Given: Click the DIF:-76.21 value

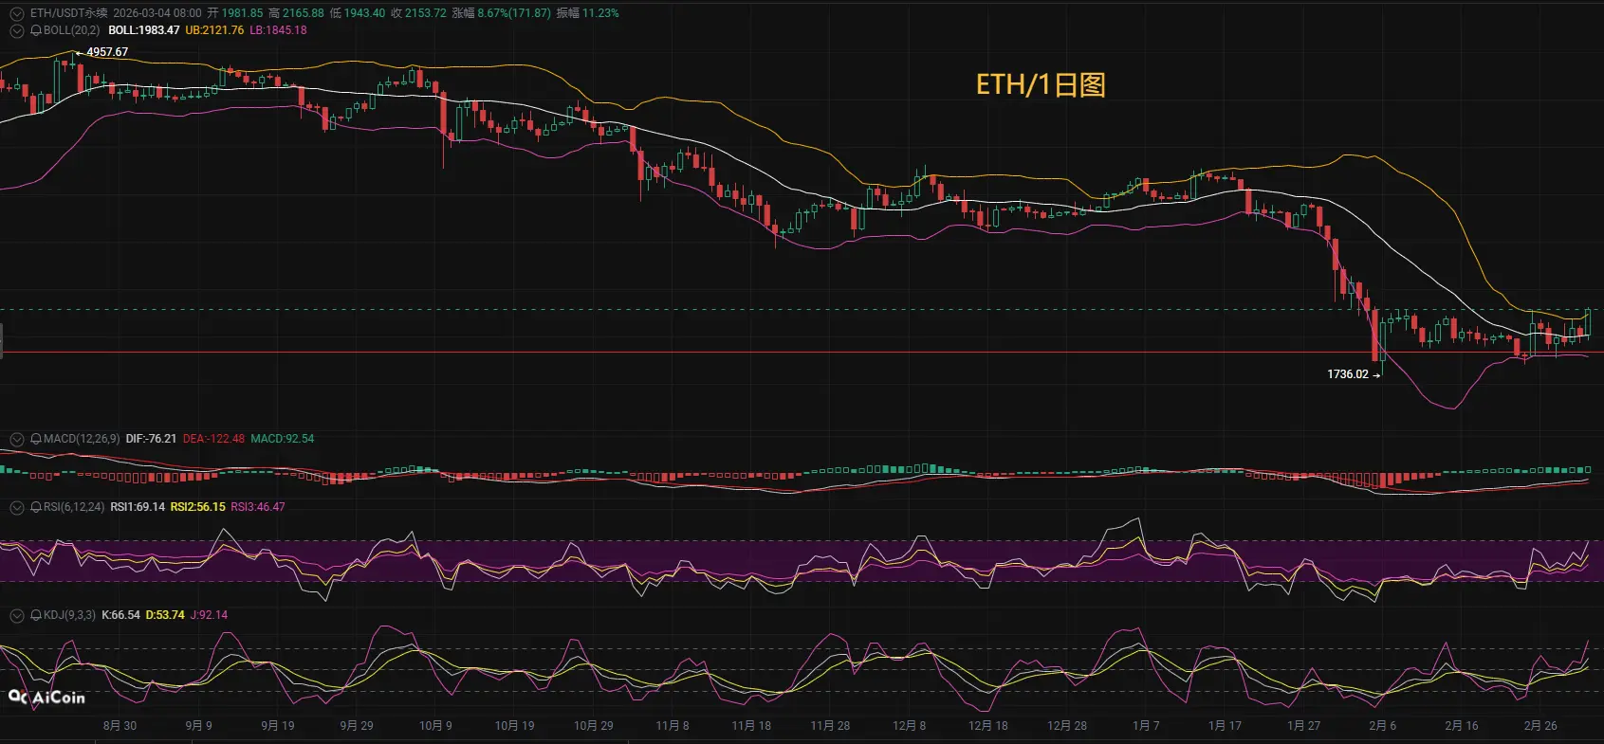Looking at the screenshot, I should tap(151, 439).
